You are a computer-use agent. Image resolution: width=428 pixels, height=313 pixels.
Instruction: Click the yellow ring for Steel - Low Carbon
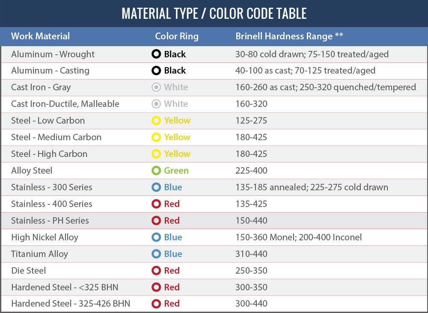156,121
